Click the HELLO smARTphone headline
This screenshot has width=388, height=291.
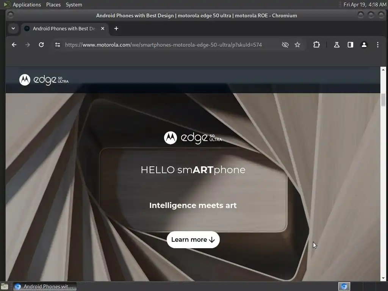(193, 170)
